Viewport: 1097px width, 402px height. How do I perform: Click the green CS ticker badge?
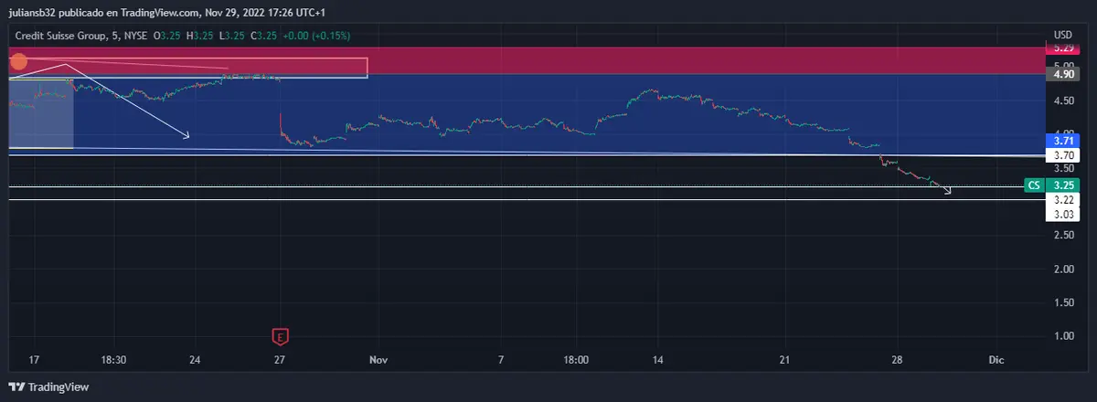(x=1034, y=185)
